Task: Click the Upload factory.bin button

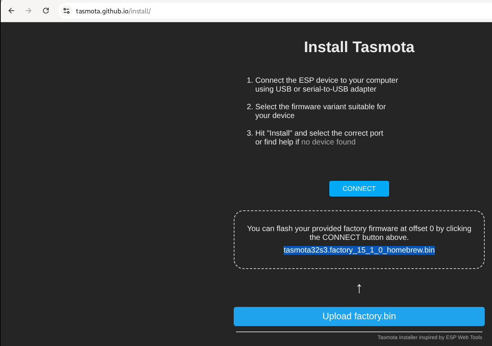Action: coord(359,316)
